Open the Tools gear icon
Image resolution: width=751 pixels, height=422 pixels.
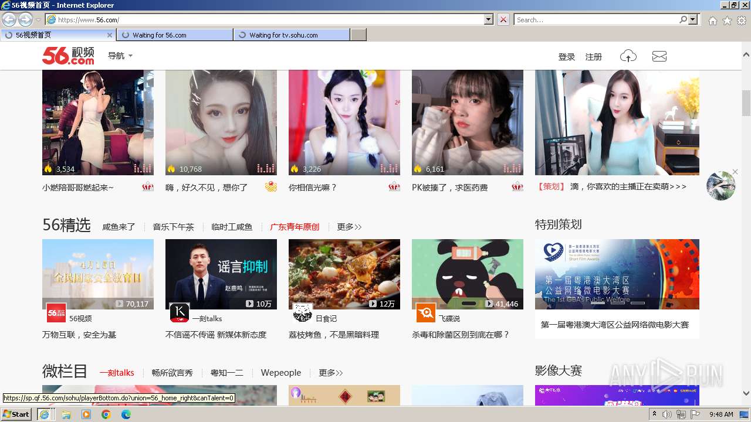[742, 21]
